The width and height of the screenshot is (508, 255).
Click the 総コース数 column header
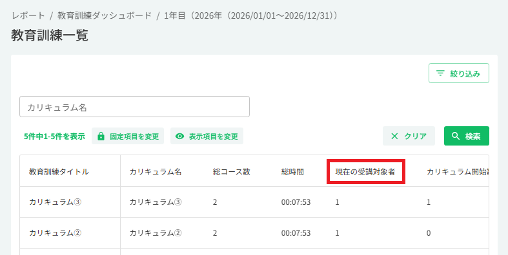232,172
